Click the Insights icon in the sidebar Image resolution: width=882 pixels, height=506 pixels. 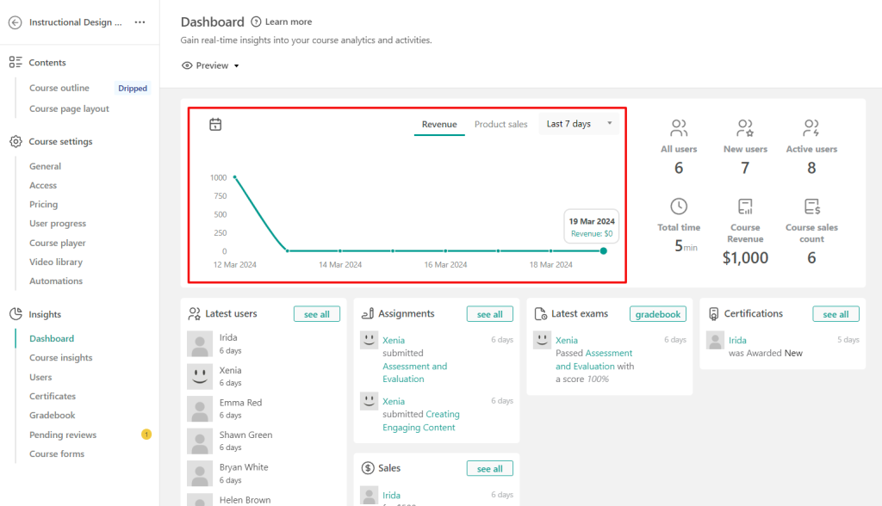15,313
